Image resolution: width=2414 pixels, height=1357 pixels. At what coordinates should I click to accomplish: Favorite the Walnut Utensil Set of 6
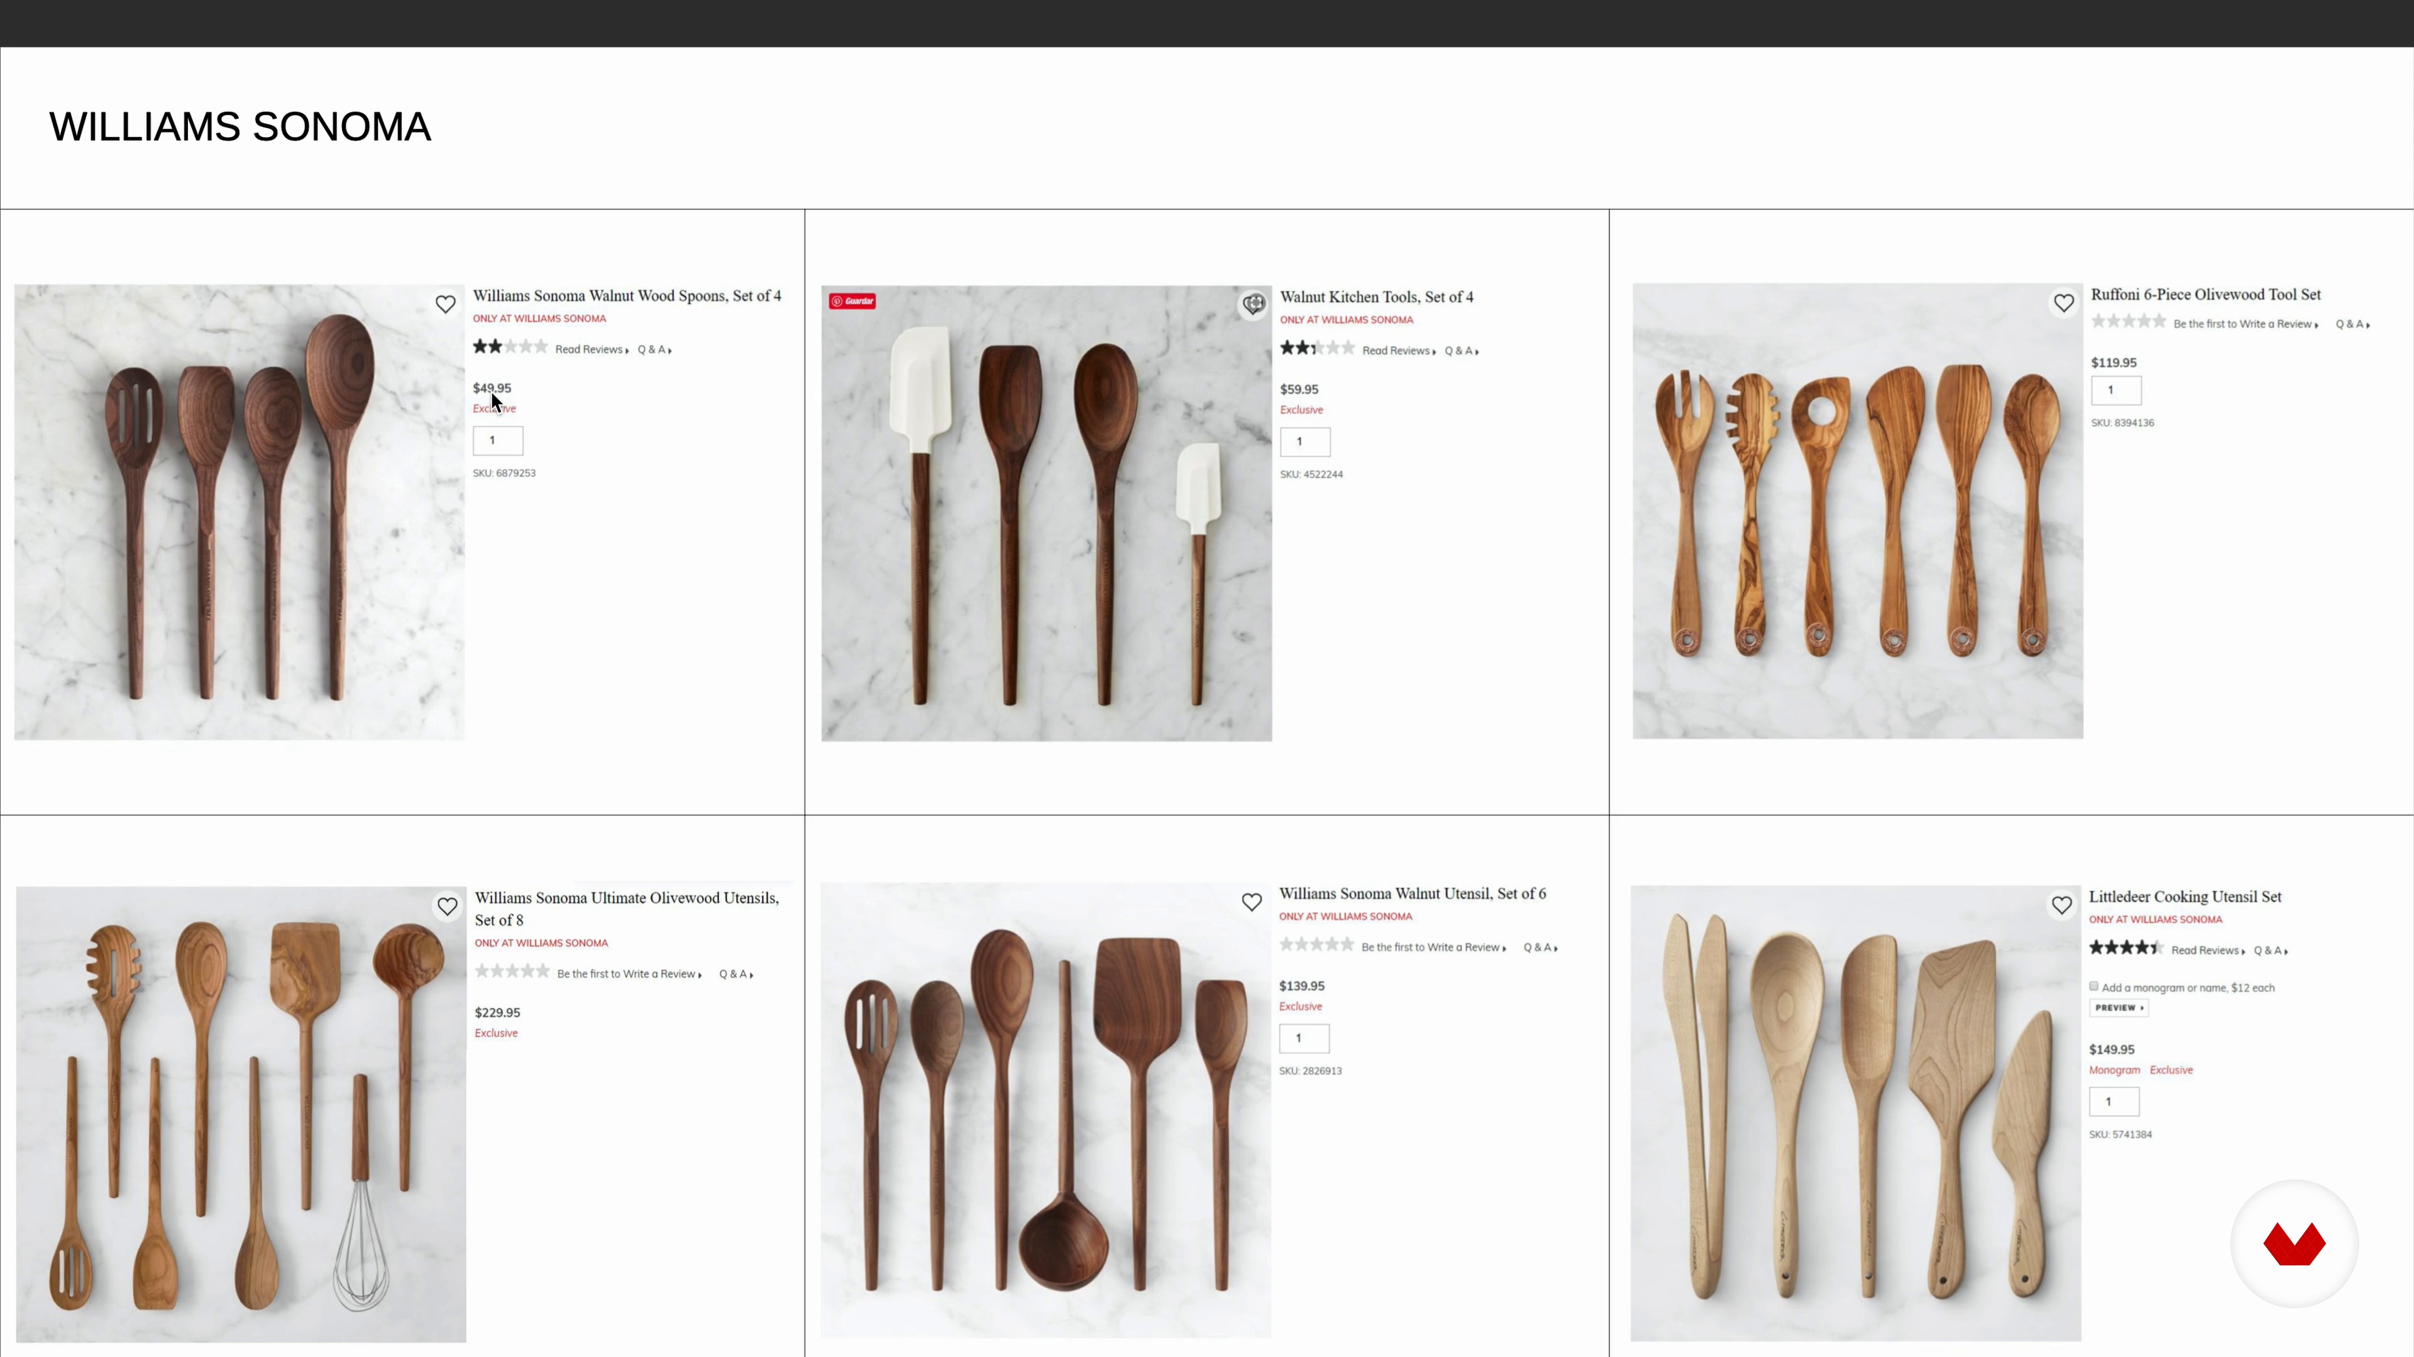[1252, 902]
